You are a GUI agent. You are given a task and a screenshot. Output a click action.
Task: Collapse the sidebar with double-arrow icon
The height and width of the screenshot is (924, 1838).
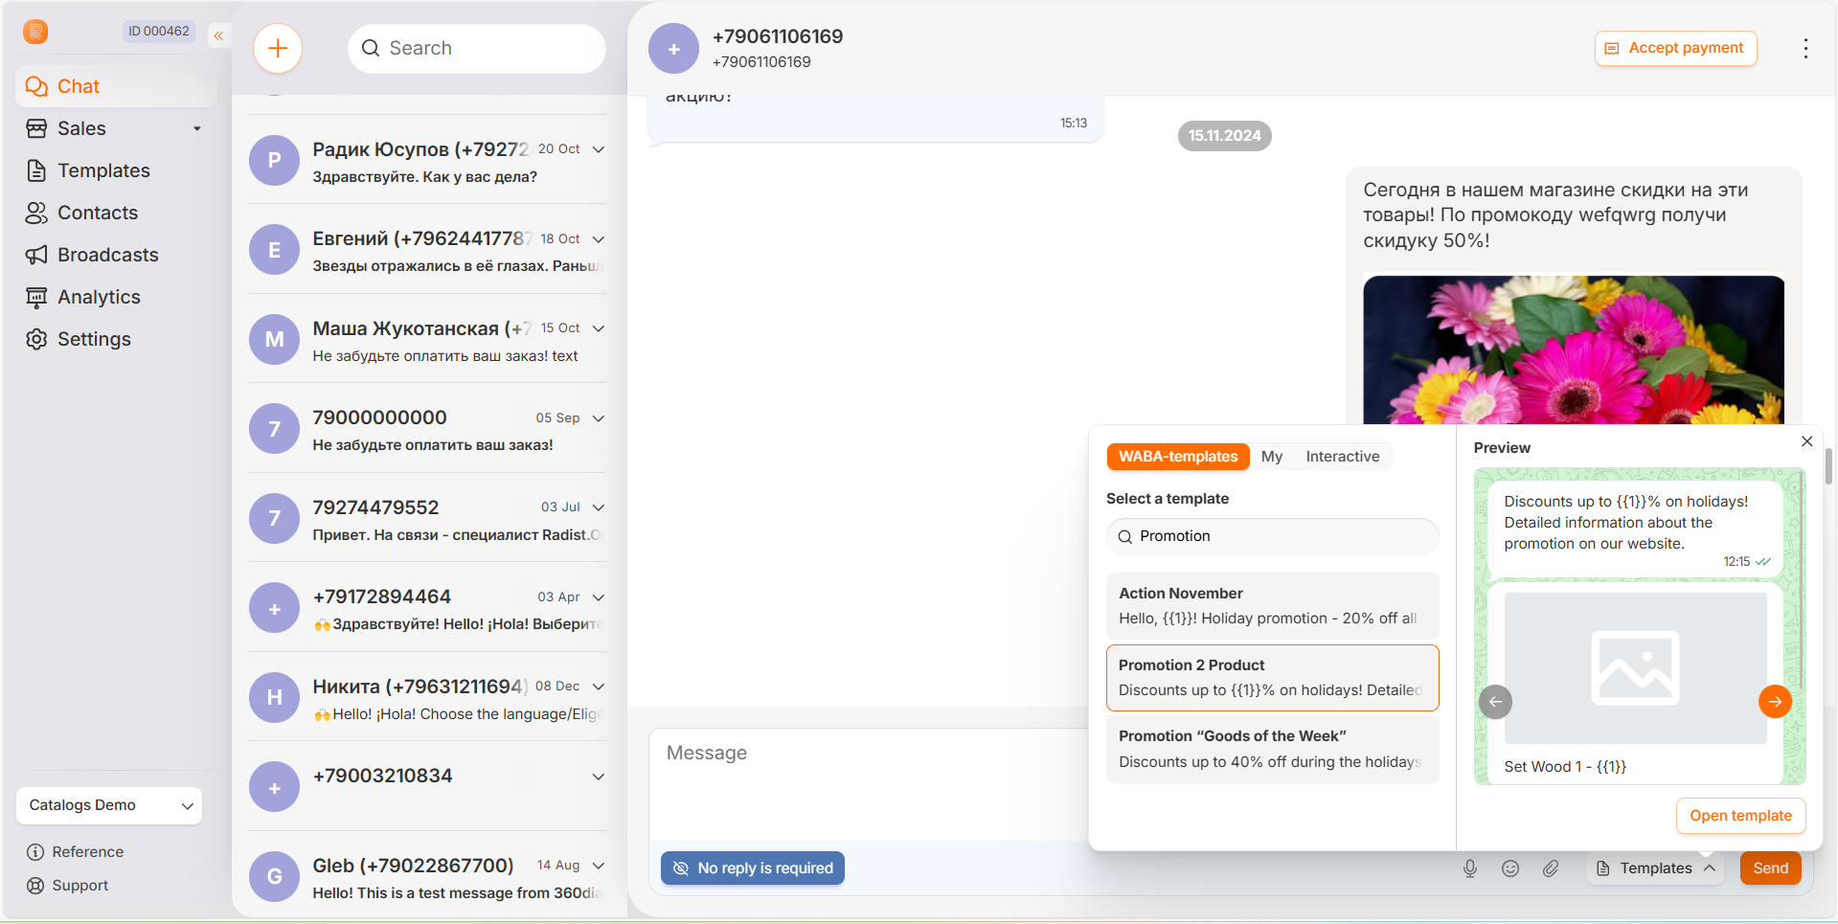tap(218, 35)
